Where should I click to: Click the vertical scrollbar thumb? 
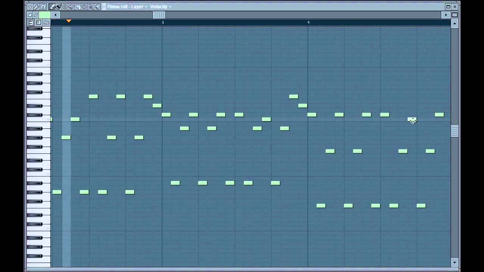click(x=455, y=131)
